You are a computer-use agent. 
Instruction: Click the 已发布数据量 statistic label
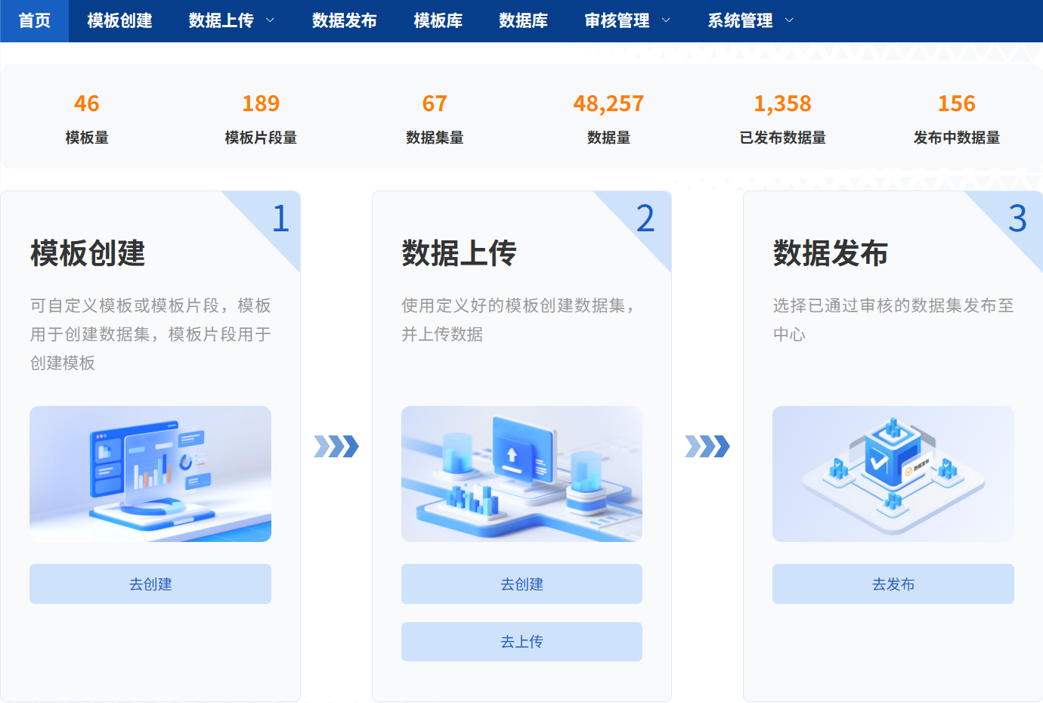[x=783, y=138]
